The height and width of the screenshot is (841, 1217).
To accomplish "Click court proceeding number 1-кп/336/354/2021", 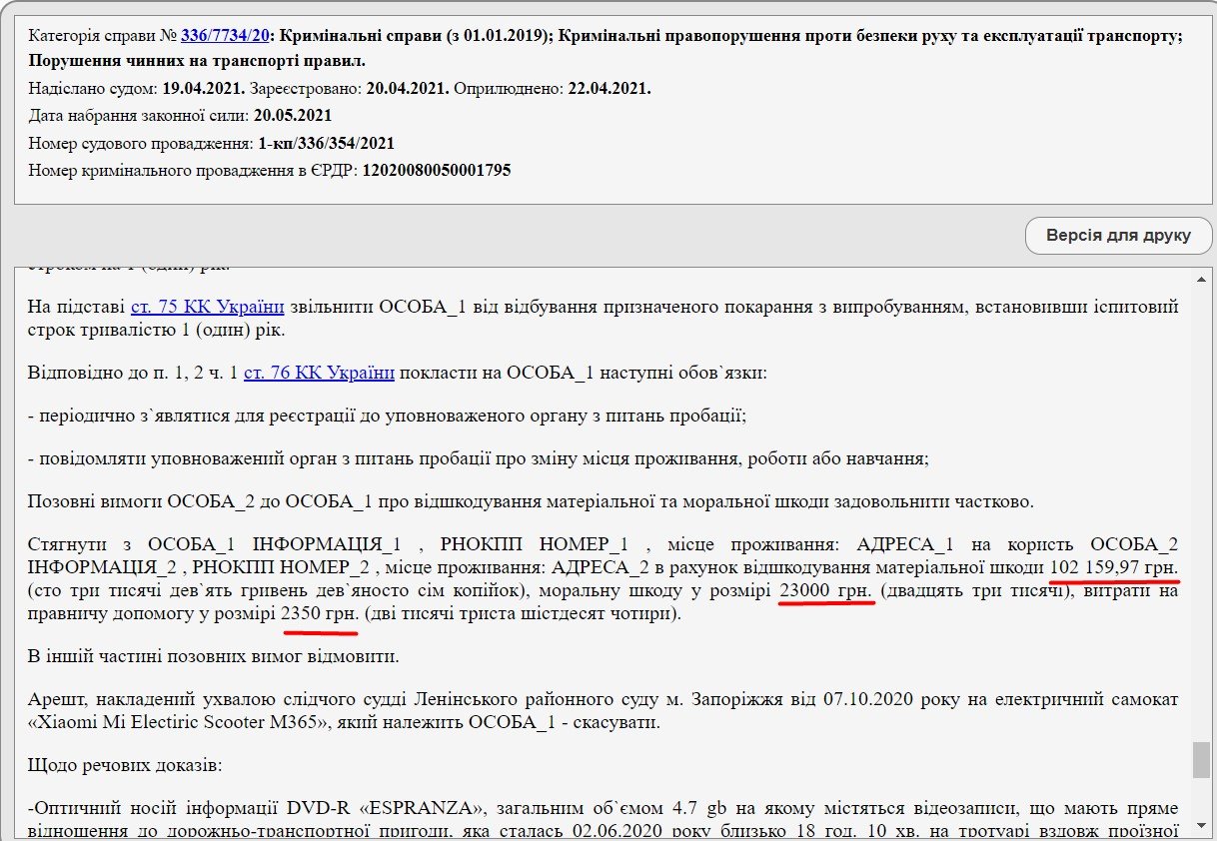I will click(326, 143).
